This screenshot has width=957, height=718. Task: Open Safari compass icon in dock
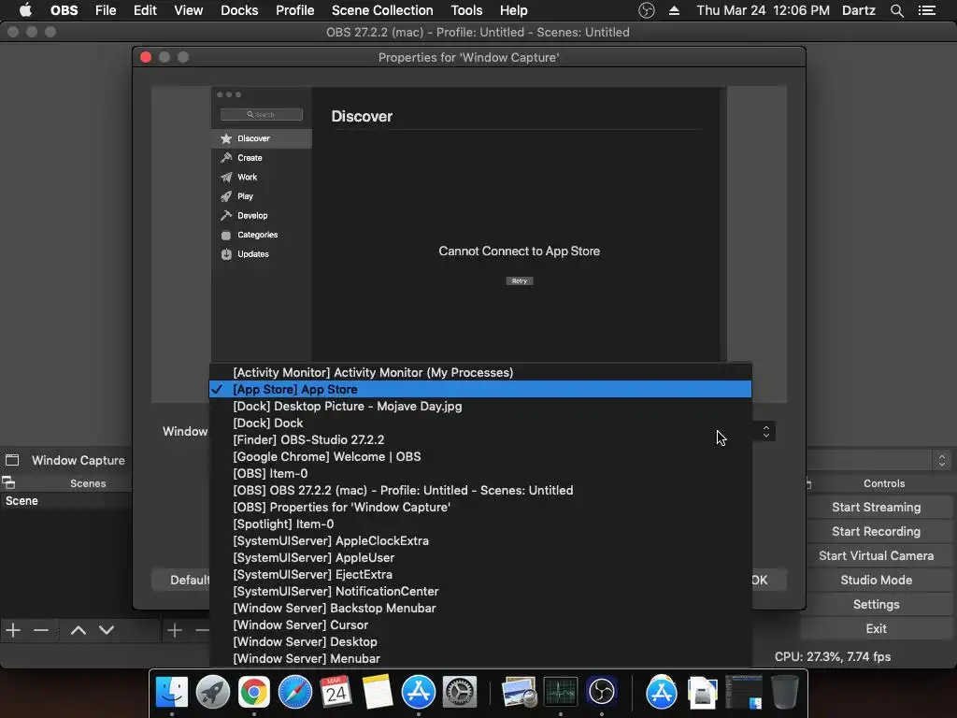click(x=294, y=692)
